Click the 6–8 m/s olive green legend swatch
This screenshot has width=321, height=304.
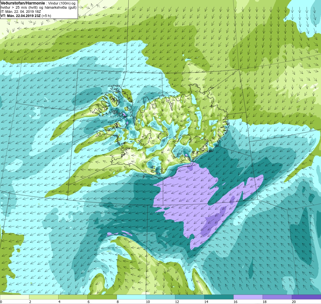102,297
